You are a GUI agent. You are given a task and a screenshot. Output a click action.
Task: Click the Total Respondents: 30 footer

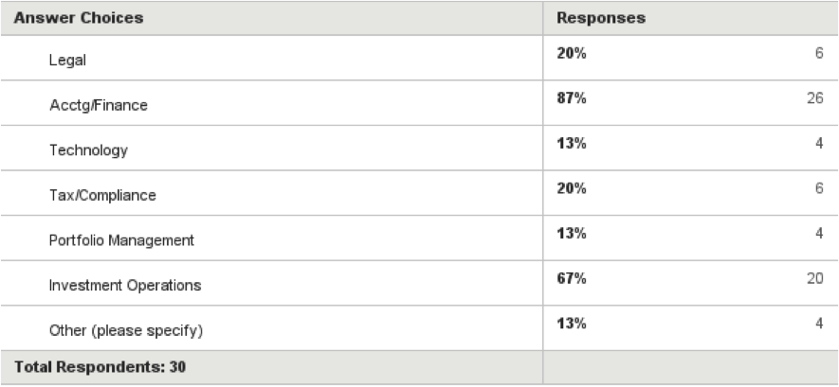[100, 367]
